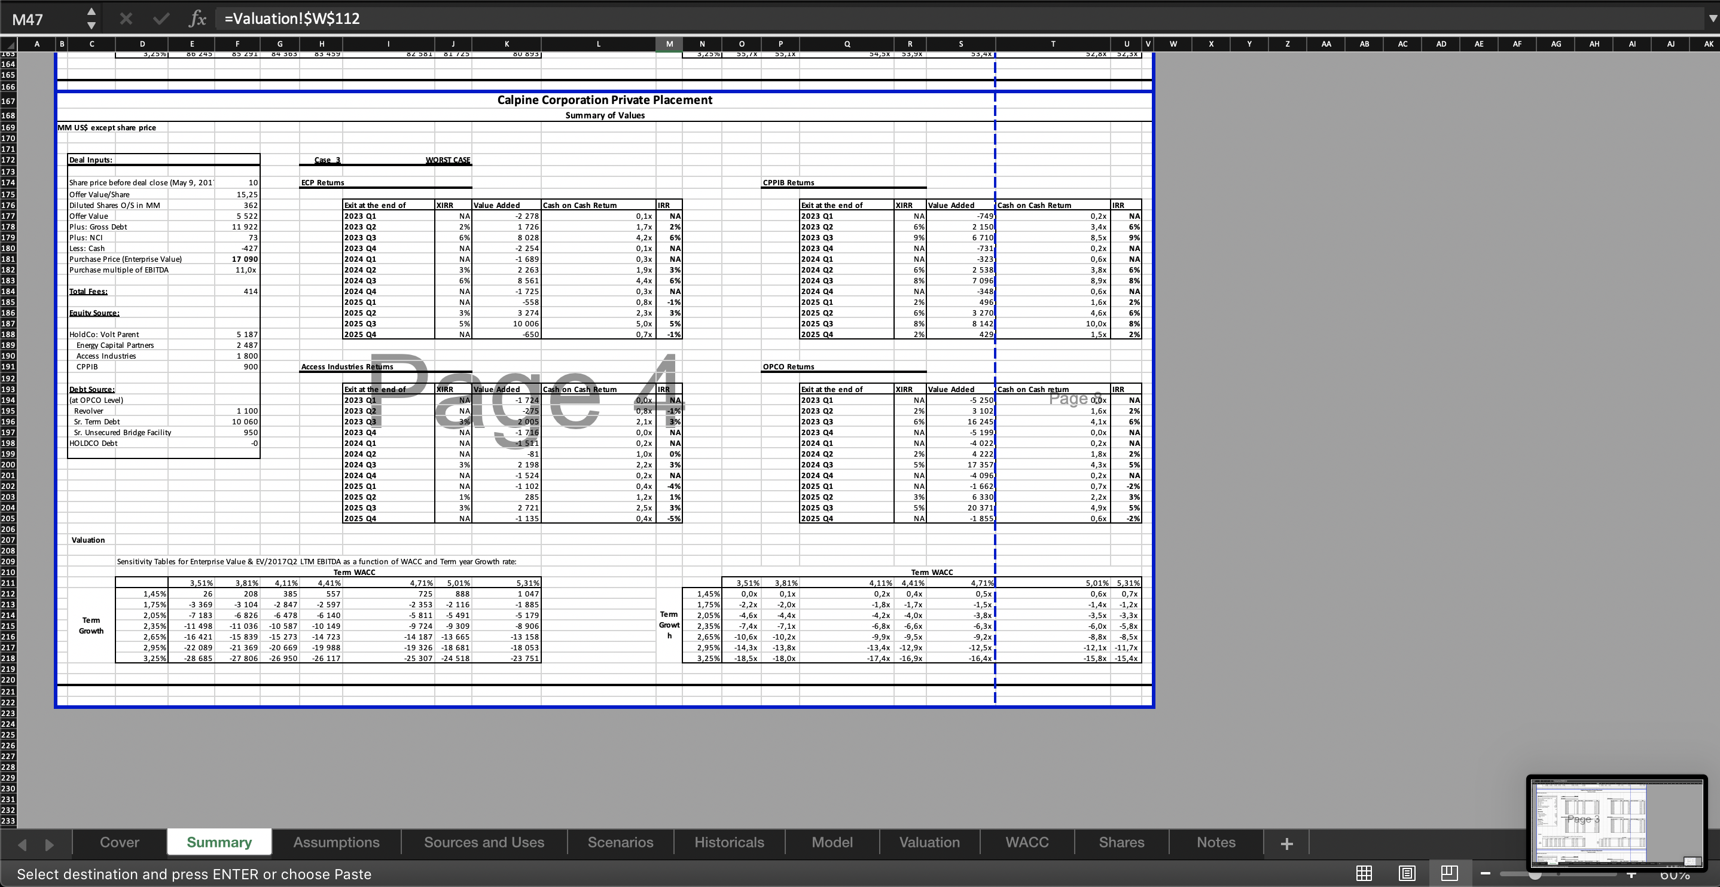This screenshot has width=1720, height=887.
Task: Select column AA header
Action: 1326,44
